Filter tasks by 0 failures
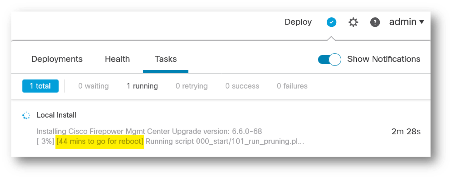Viewport: 452px width, 178px height. pyautogui.click(x=292, y=86)
